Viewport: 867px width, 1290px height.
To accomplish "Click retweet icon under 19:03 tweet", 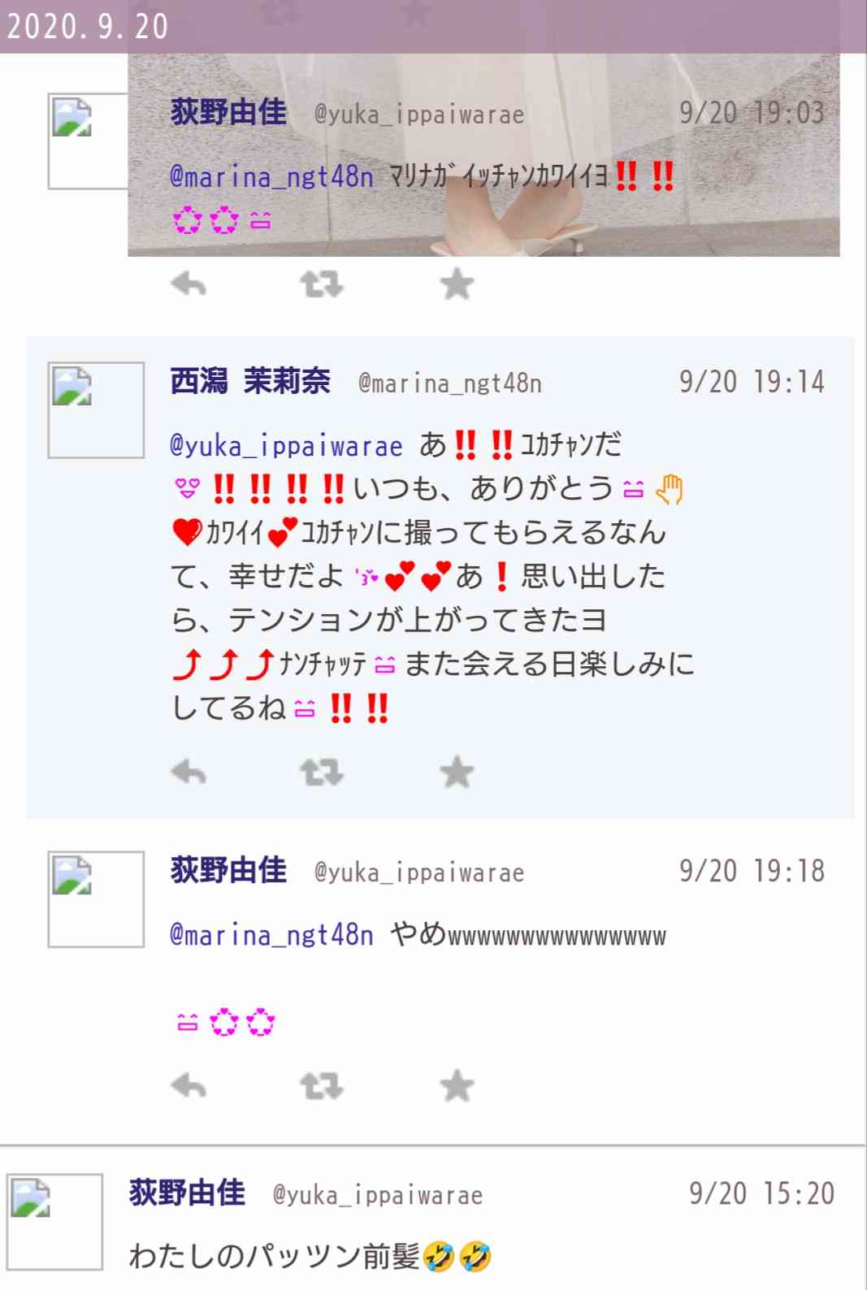I will tap(322, 285).
